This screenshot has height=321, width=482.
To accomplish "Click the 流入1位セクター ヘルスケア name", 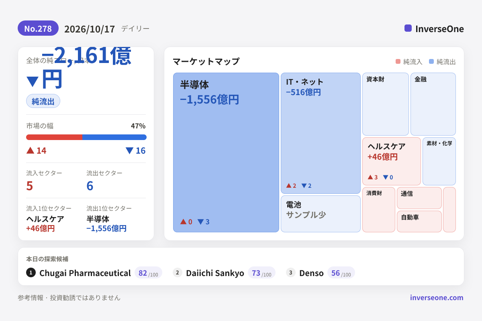I will click(x=45, y=219).
